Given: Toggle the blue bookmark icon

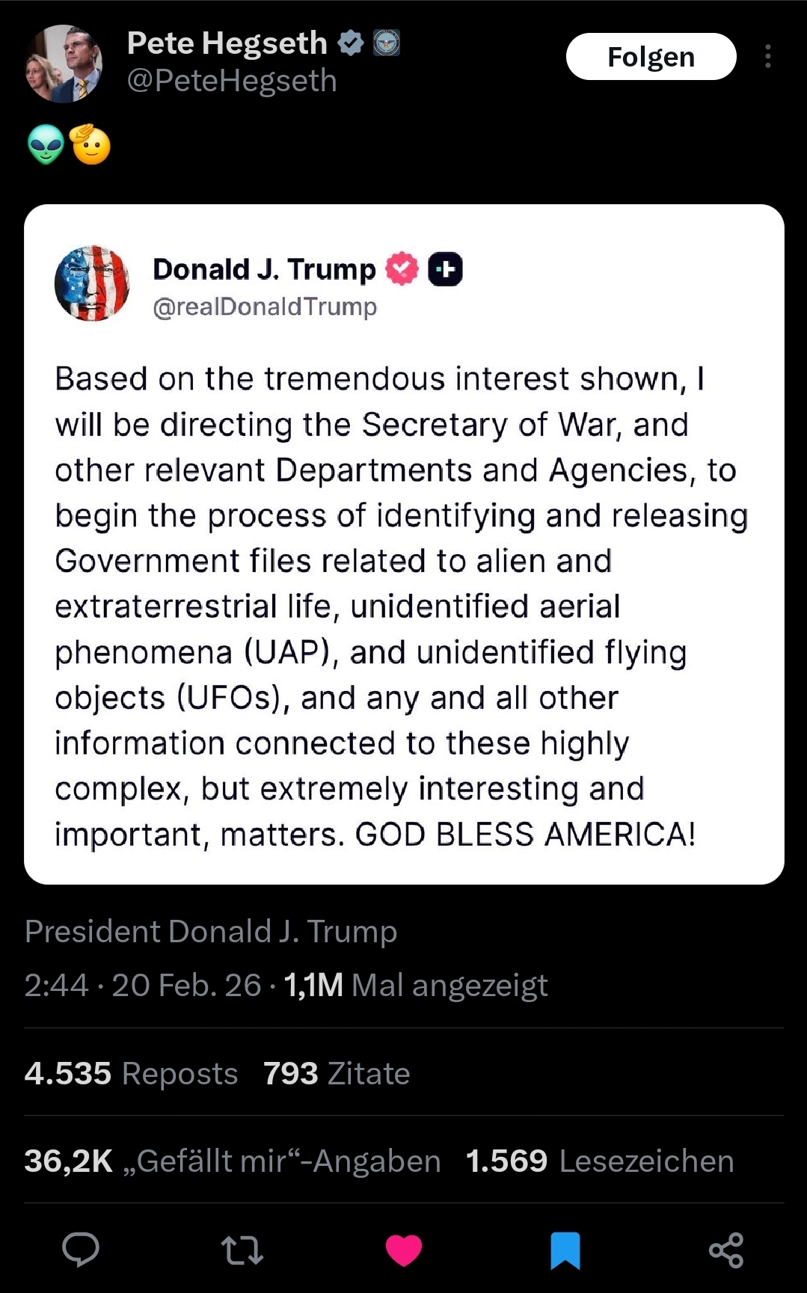Looking at the screenshot, I should (565, 1250).
